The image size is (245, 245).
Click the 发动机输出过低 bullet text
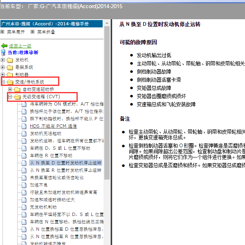coord(154,55)
